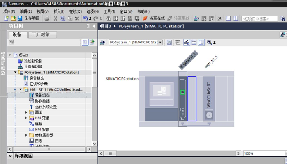Click the Accessible devices icon
Image resolution: width=287 pixels, height=164 pixels.
[196, 18]
